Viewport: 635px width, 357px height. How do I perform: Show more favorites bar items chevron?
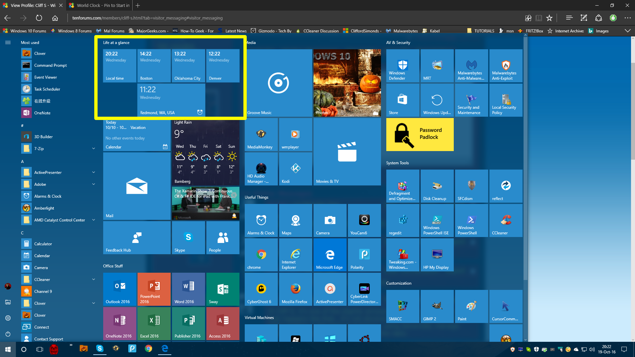(627, 31)
